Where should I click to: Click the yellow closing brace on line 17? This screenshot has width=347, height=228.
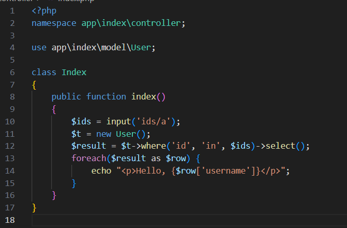pos(34,208)
